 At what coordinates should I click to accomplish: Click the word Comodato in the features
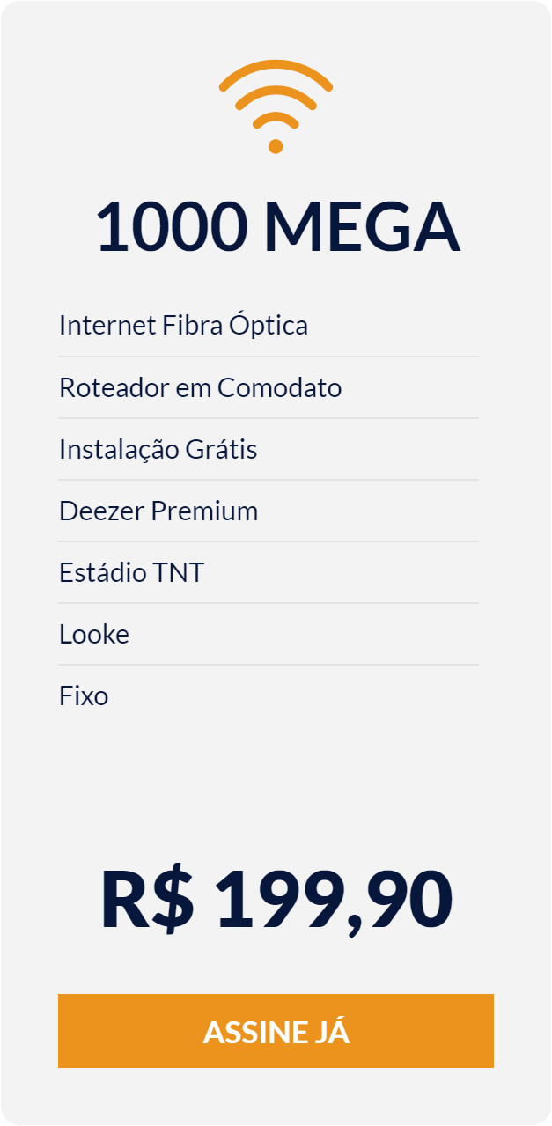[x=279, y=387]
